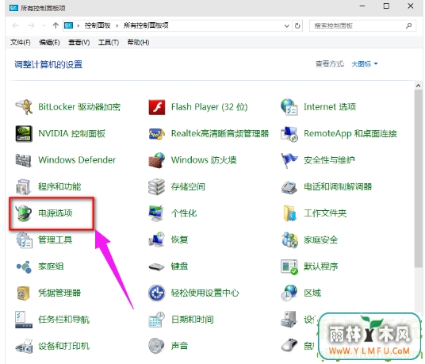The image size is (425, 364).
Task: Open the 存储空间 drives icon
Action: pos(157,186)
